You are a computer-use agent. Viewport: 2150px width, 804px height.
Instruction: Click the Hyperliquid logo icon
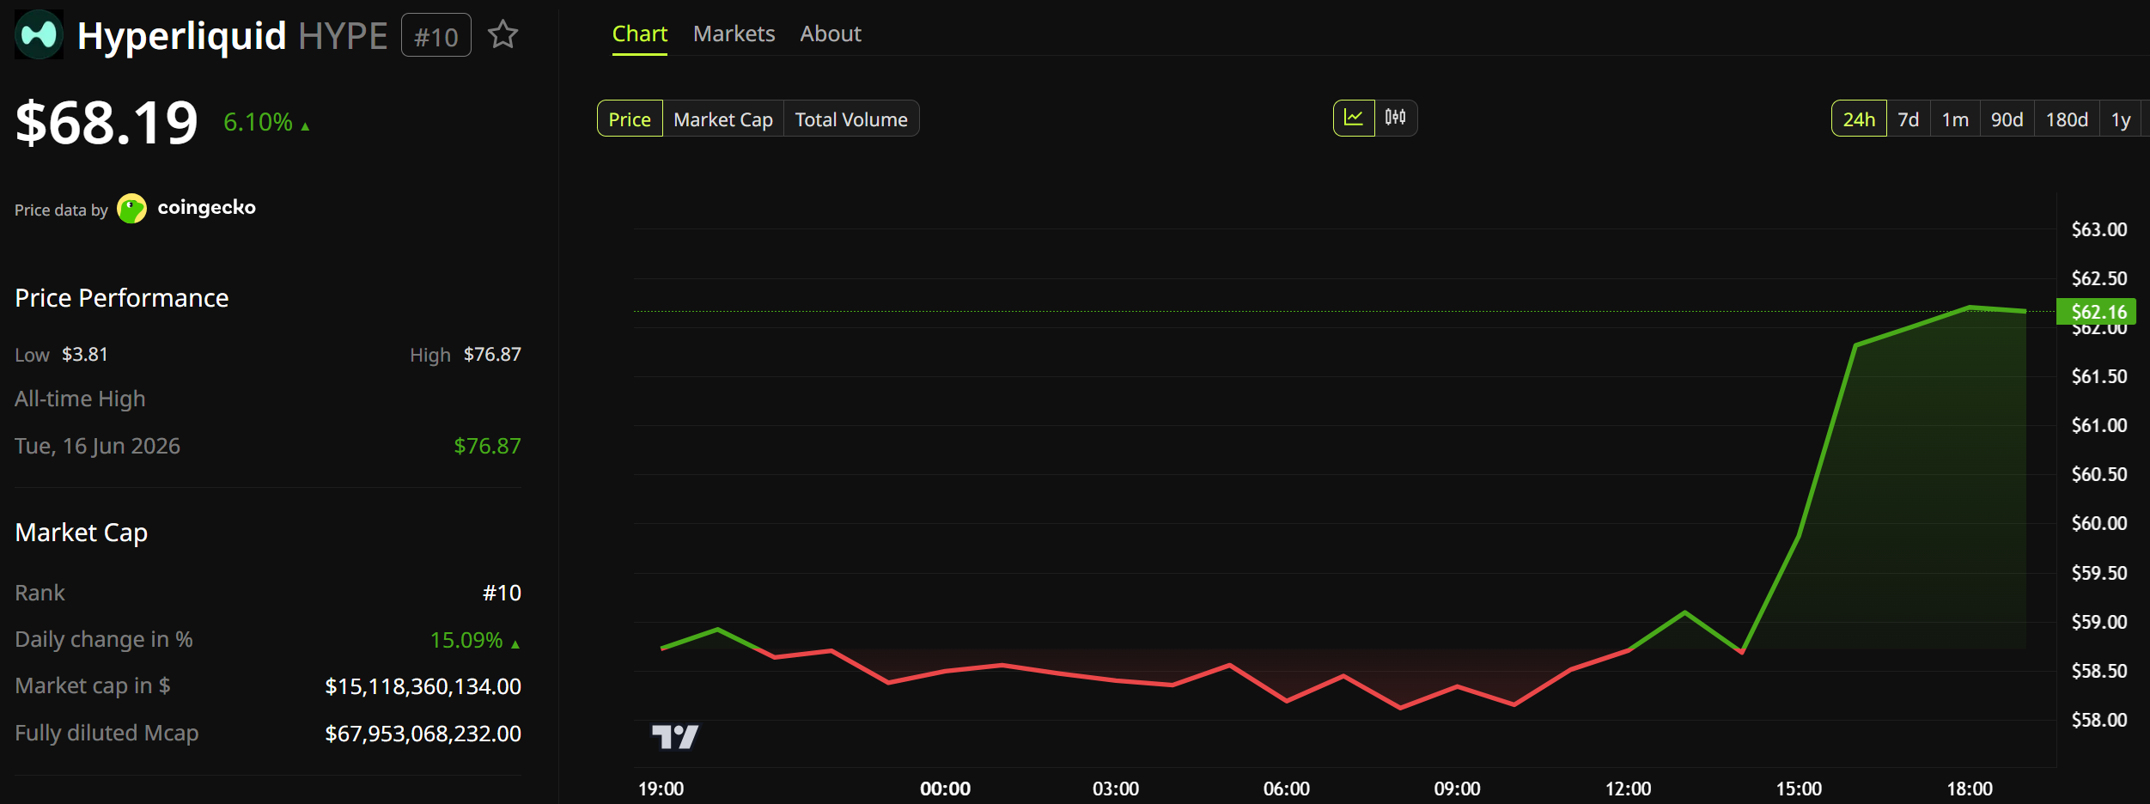click(39, 34)
